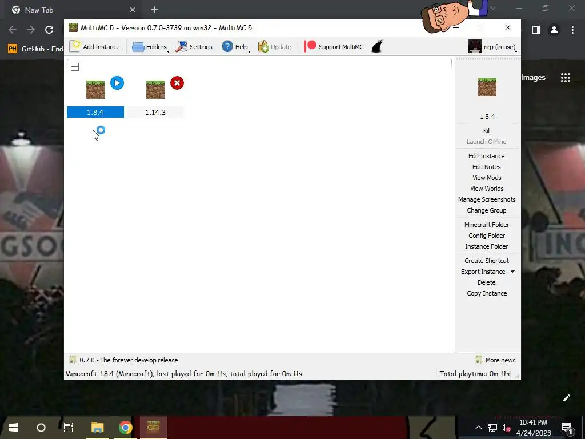Click the red error badge on 1.14.3
Image resolution: width=585 pixels, height=439 pixels.
(x=177, y=83)
